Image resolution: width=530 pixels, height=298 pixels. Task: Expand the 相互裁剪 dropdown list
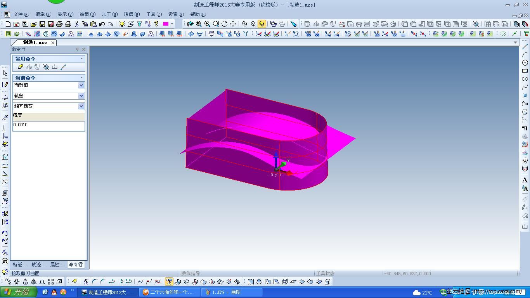(x=81, y=106)
